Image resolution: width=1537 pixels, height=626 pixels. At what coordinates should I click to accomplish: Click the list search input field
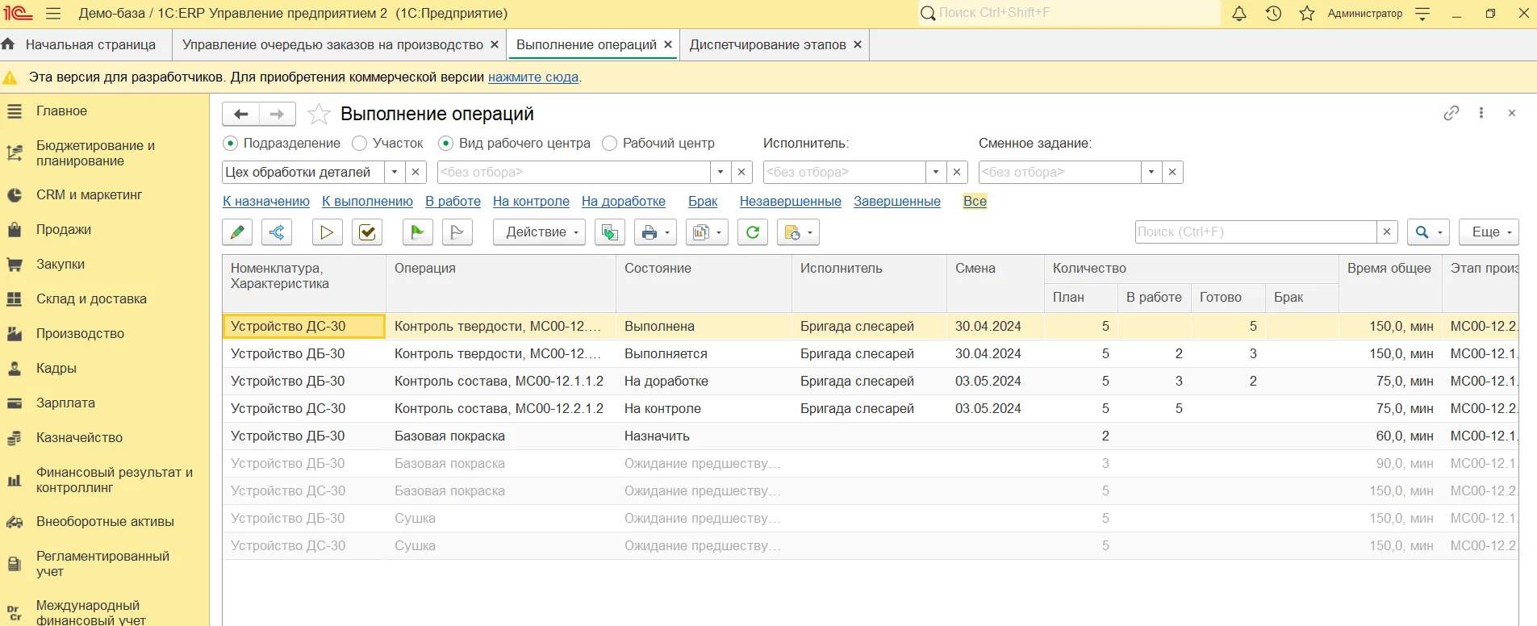click(x=1255, y=232)
